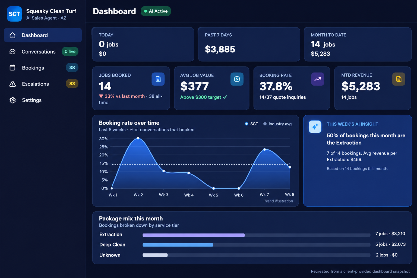The width and height of the screenshot is (417, 278).
Task: Click the red down-triangle beside 33% vs last month
Action: pyautogui.click(x=101, y=96)
